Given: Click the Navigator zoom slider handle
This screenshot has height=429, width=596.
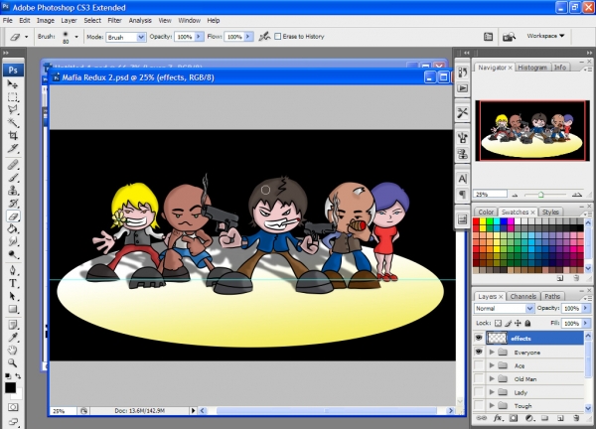Looking at the screenshot, I should 540,195.
